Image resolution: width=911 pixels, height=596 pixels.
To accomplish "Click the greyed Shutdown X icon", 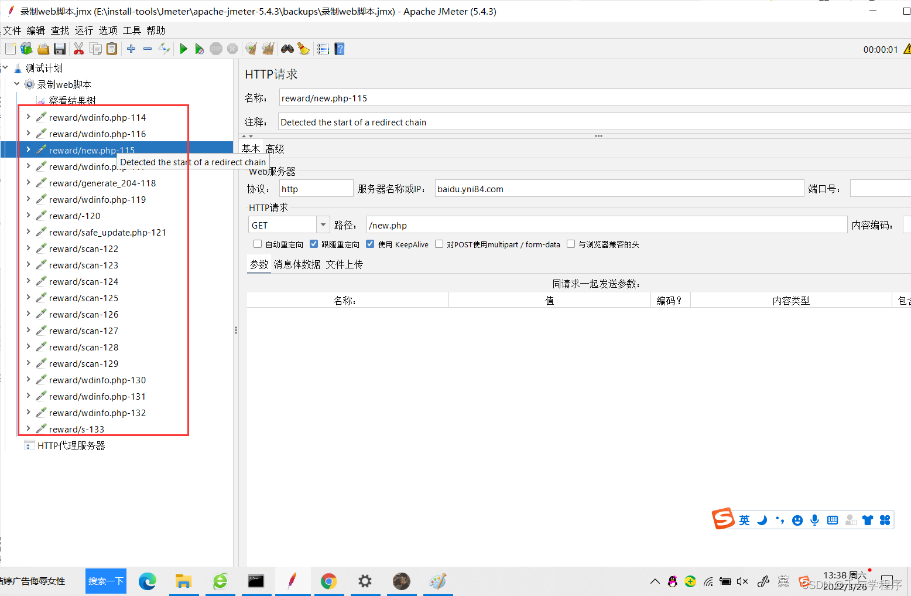I will (x=232, y=49).
